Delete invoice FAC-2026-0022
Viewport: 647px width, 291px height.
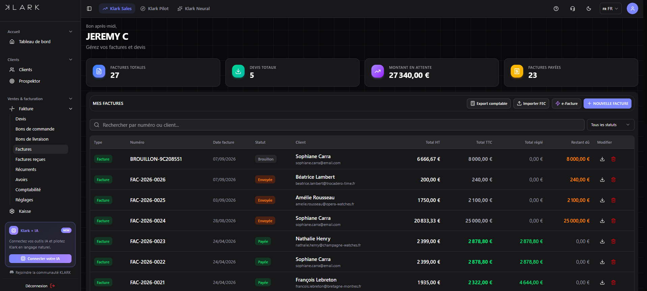coord(614,262)
